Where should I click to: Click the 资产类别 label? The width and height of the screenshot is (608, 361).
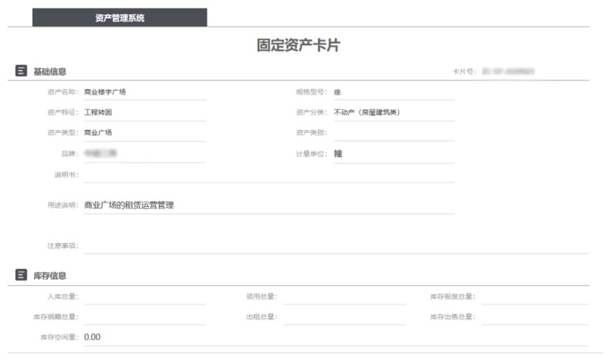(x=311, y=133)
